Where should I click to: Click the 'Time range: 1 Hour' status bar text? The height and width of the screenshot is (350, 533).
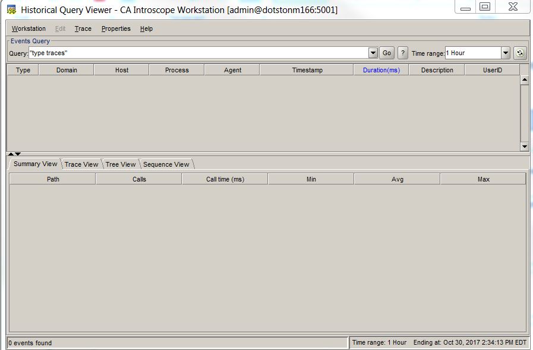tap(379, 342)
